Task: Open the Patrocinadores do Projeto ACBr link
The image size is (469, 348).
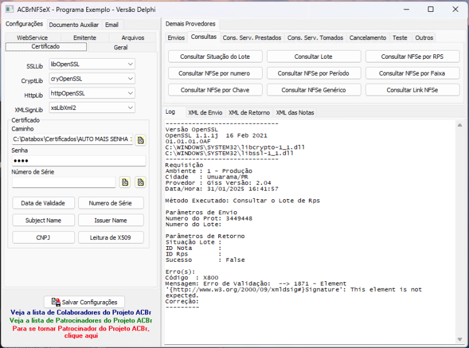Action: point(81,321)
